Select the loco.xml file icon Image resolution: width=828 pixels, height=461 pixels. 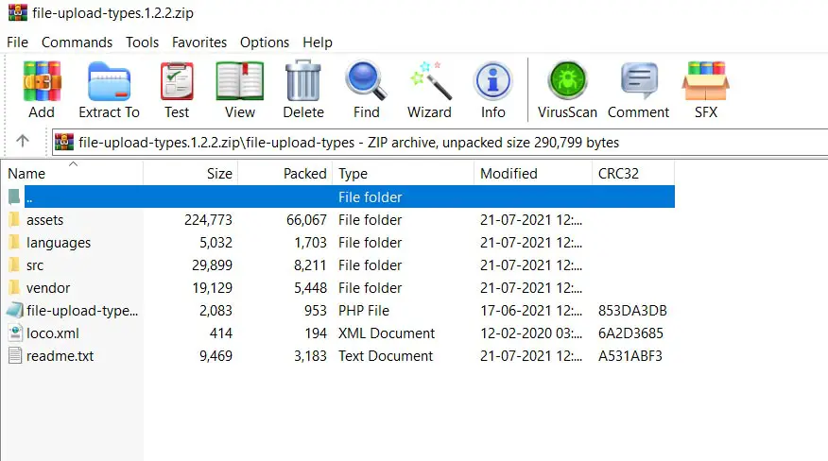pyautogui.click(x=15, y=333)
